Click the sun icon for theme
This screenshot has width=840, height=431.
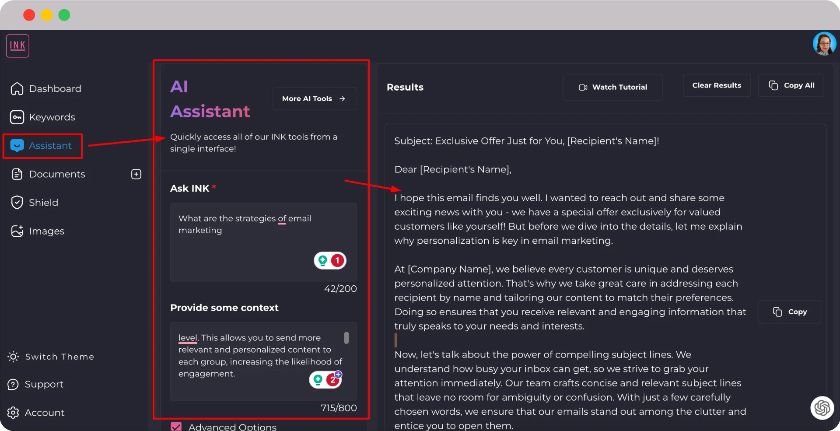click(x=13, y=357)
